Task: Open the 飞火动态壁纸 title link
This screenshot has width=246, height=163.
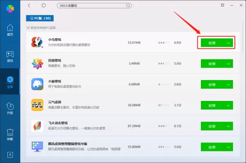Action: [x=58, y=123]
